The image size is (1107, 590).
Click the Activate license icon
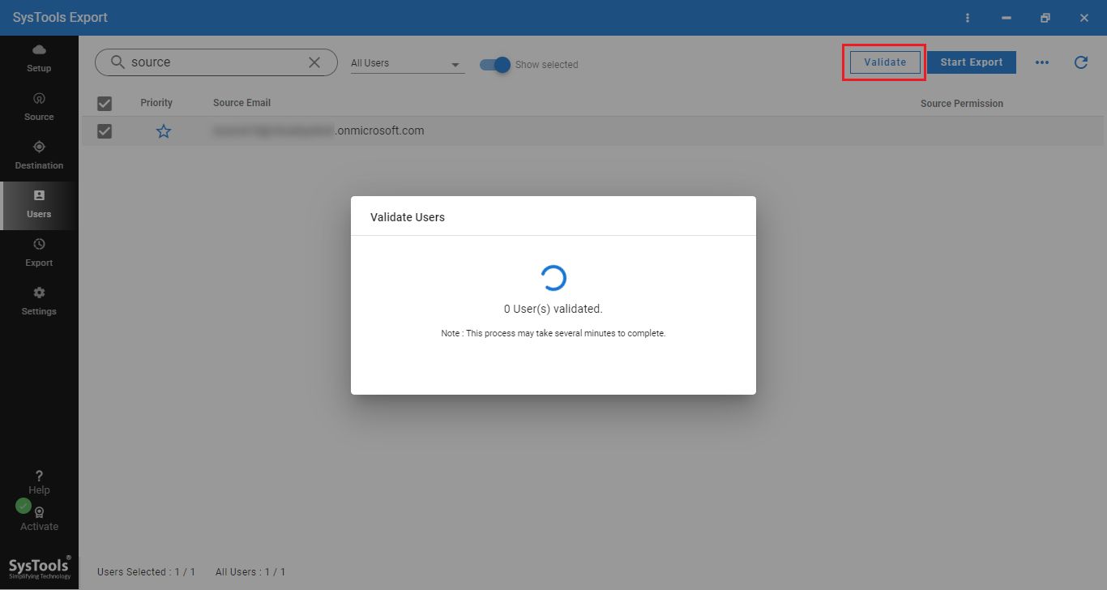coord(39,512)
